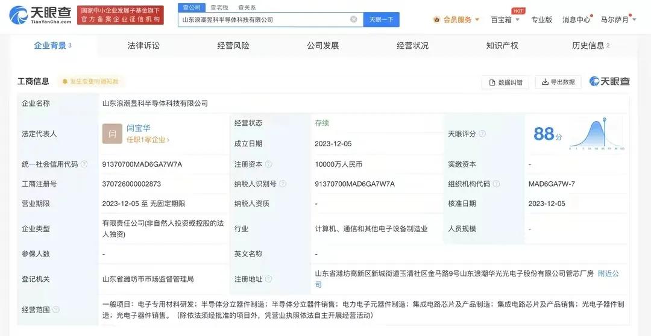Open the 任职1家企业 link
The image size is (651, 336).
click(148, 140)
